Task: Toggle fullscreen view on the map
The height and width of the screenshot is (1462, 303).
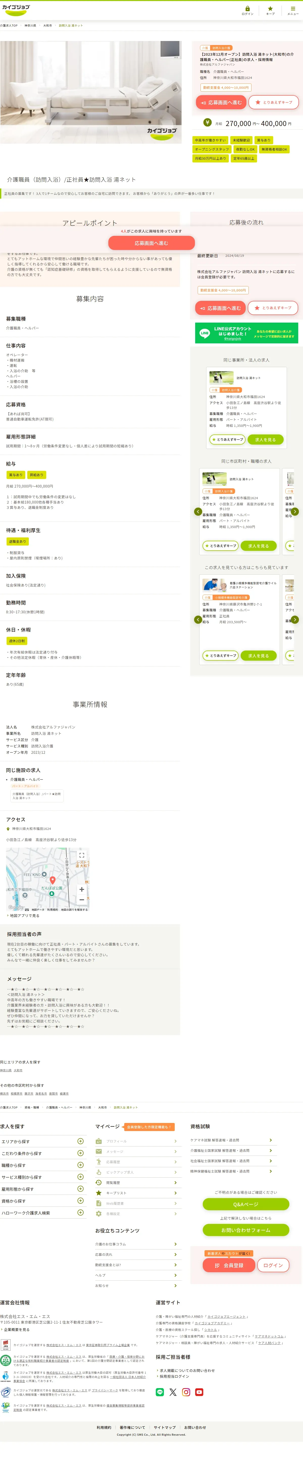Action: point(82,855)
